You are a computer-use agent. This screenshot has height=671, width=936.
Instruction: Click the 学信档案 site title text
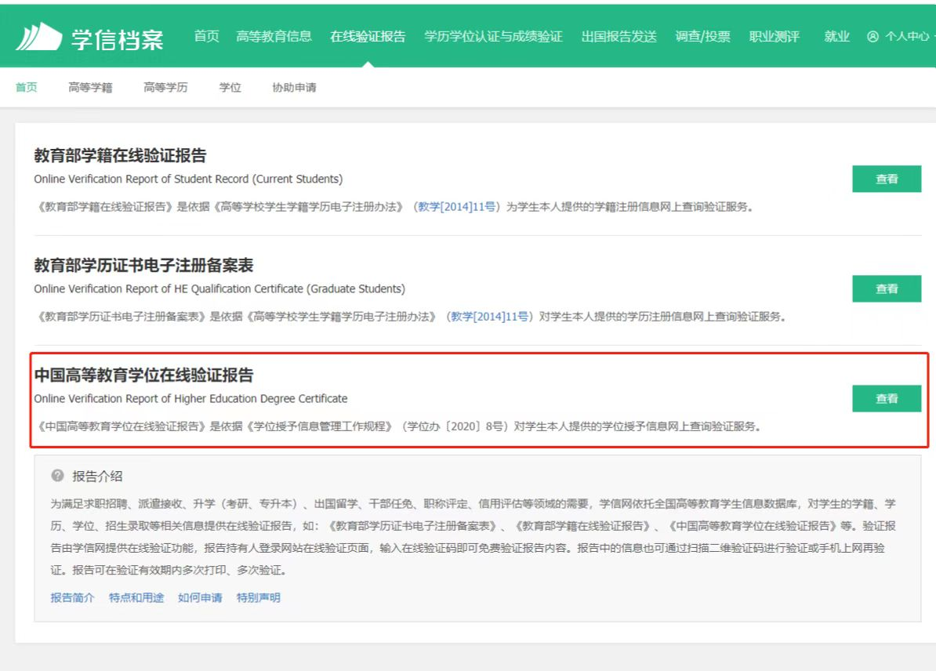(x=117, y=39)
